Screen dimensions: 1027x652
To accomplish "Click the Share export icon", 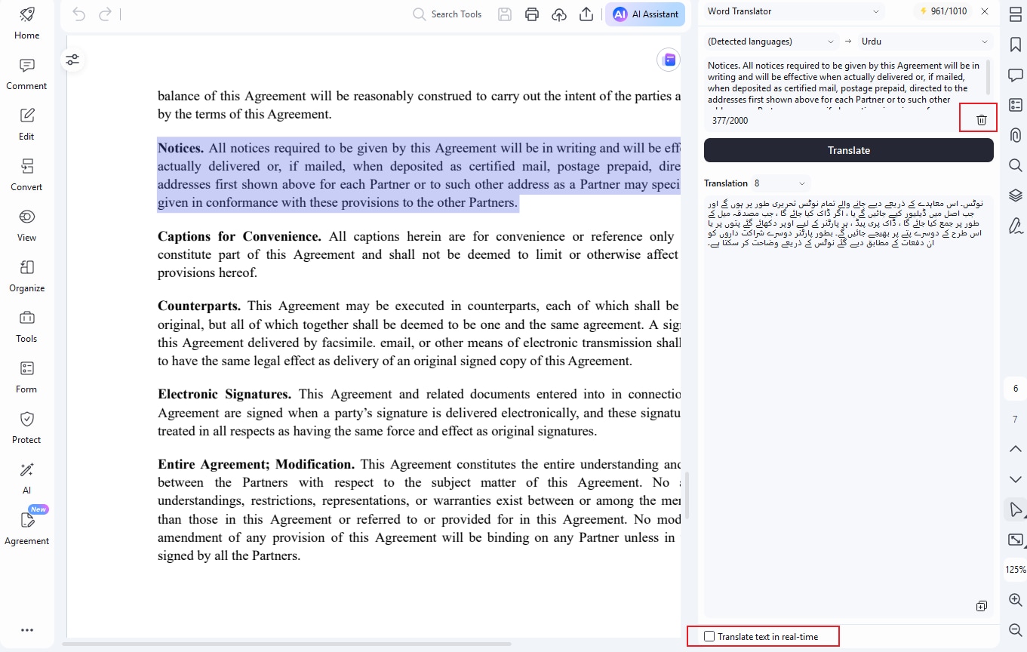I will tap(586, 14).
